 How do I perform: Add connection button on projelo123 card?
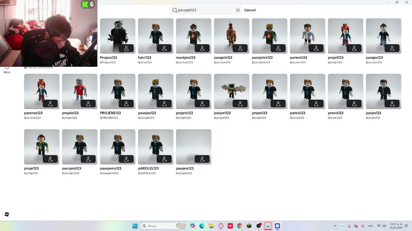[89, 104]
